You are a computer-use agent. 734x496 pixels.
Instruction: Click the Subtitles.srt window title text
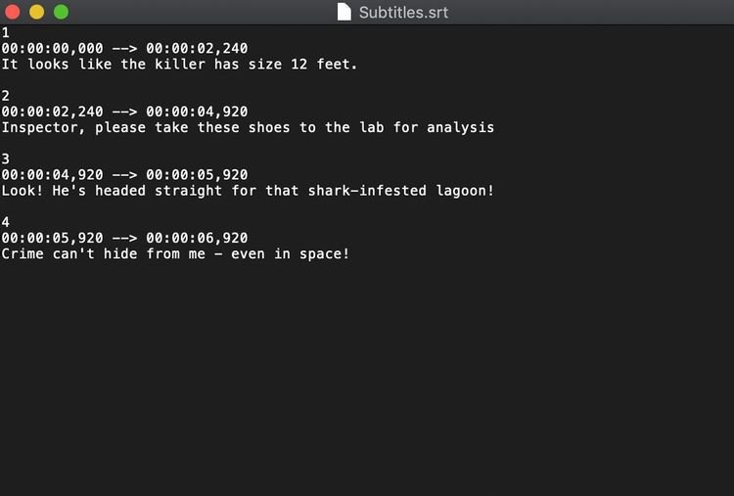click(403, 12)
